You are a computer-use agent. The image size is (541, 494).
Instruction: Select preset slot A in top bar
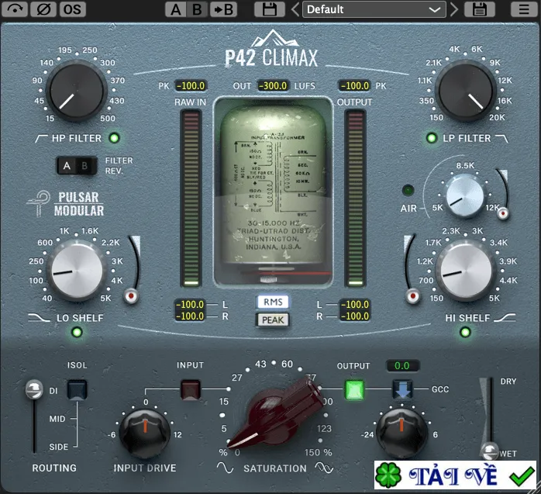(176, 9)
